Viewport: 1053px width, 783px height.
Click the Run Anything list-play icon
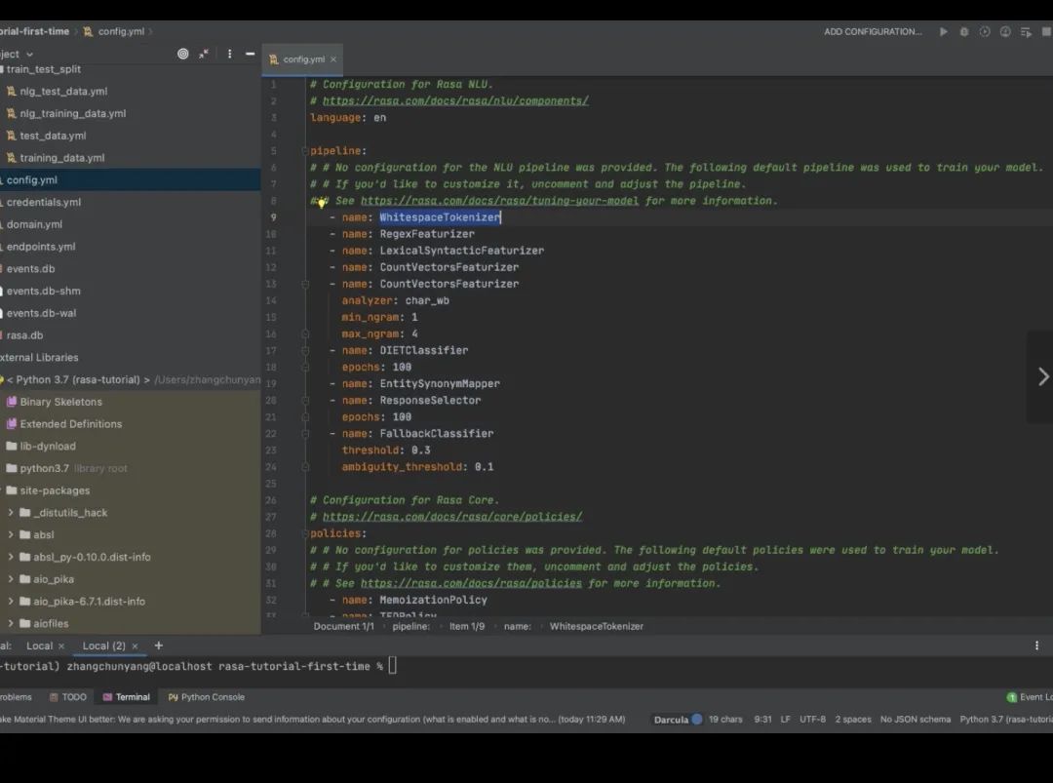[x=1026, y=31]
